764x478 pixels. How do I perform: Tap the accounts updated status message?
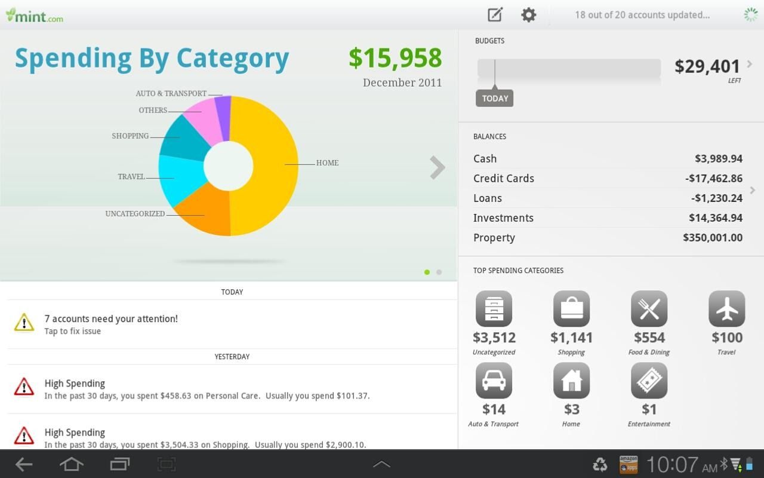point(642,14)
